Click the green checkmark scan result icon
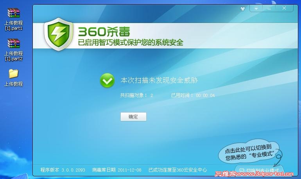Viewport: 301px width, 179px height. [107, 81]
